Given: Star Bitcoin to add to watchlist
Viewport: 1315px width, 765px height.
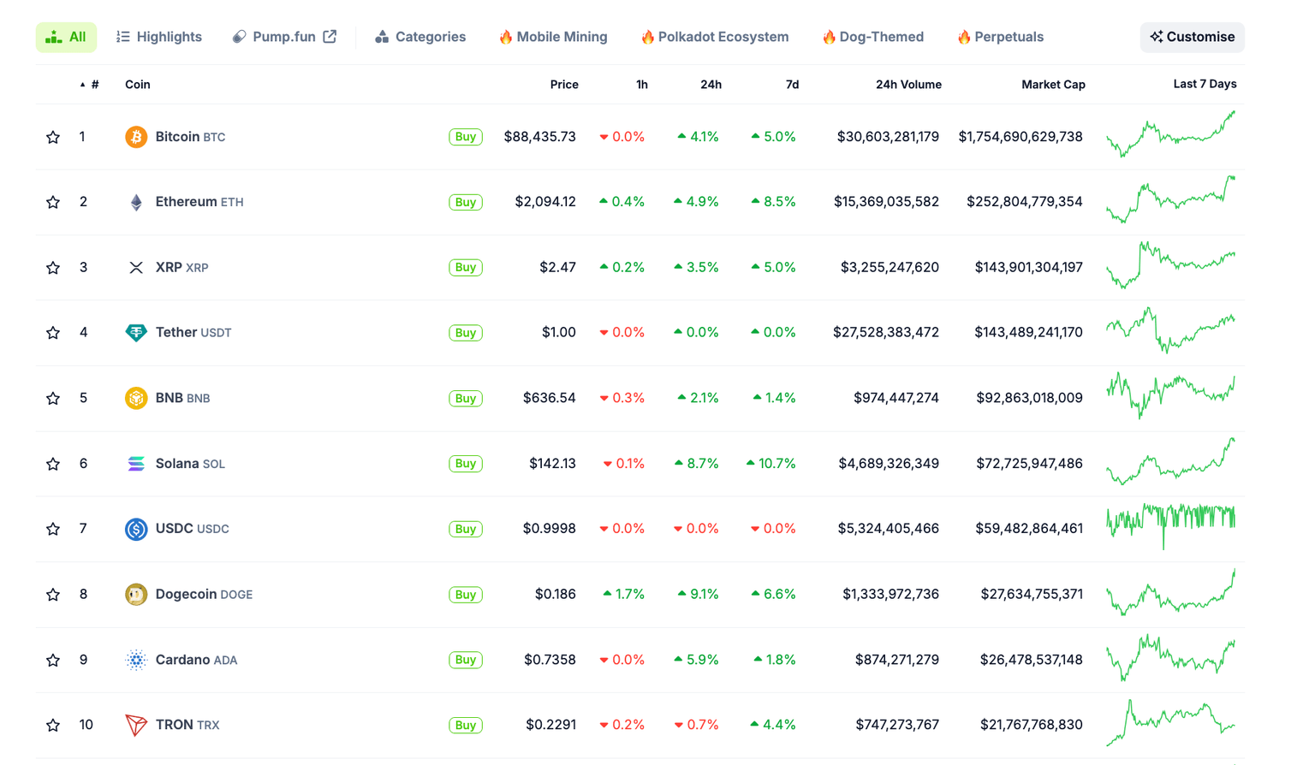Looking at the screenshot, I should (x=53, y=137).
